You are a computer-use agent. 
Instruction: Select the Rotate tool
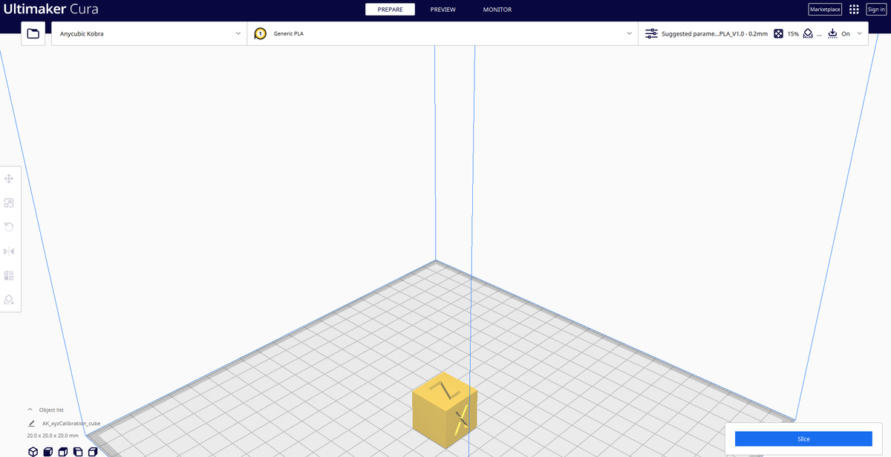[x=9, y=226]
